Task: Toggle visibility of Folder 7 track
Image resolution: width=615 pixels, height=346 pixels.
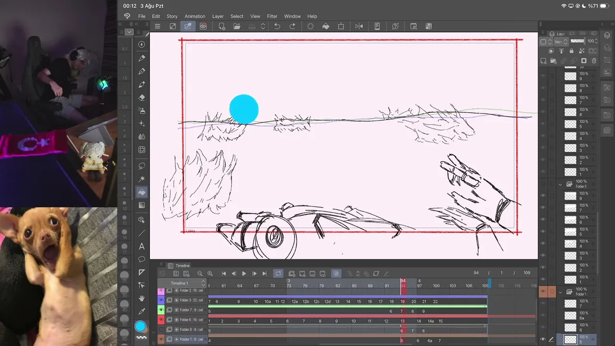Action: (x=161, y=310)
